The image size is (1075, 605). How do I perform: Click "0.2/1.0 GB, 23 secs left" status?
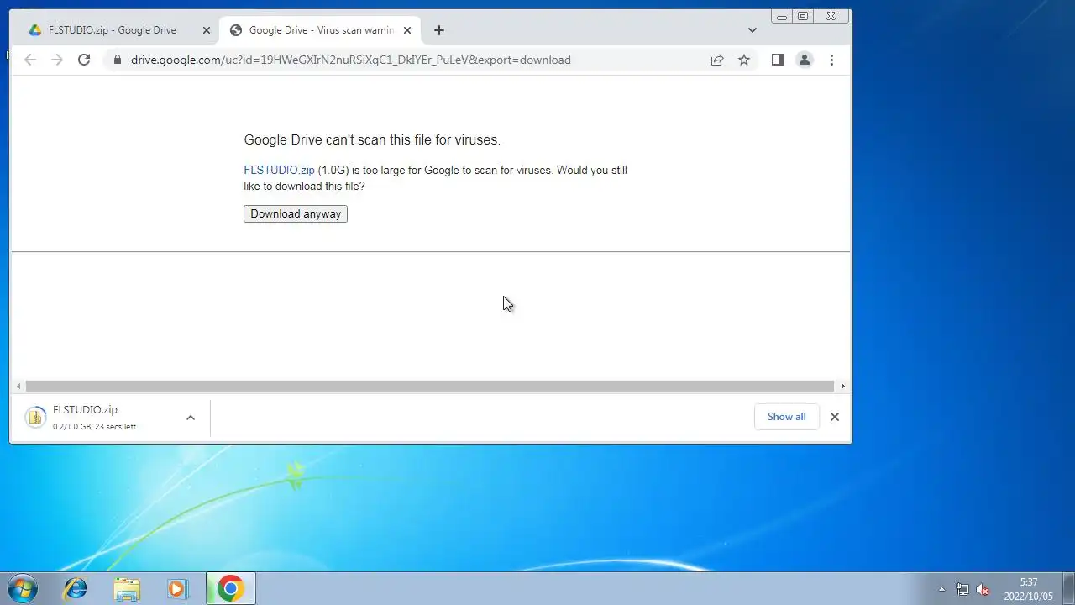point(94,427)
